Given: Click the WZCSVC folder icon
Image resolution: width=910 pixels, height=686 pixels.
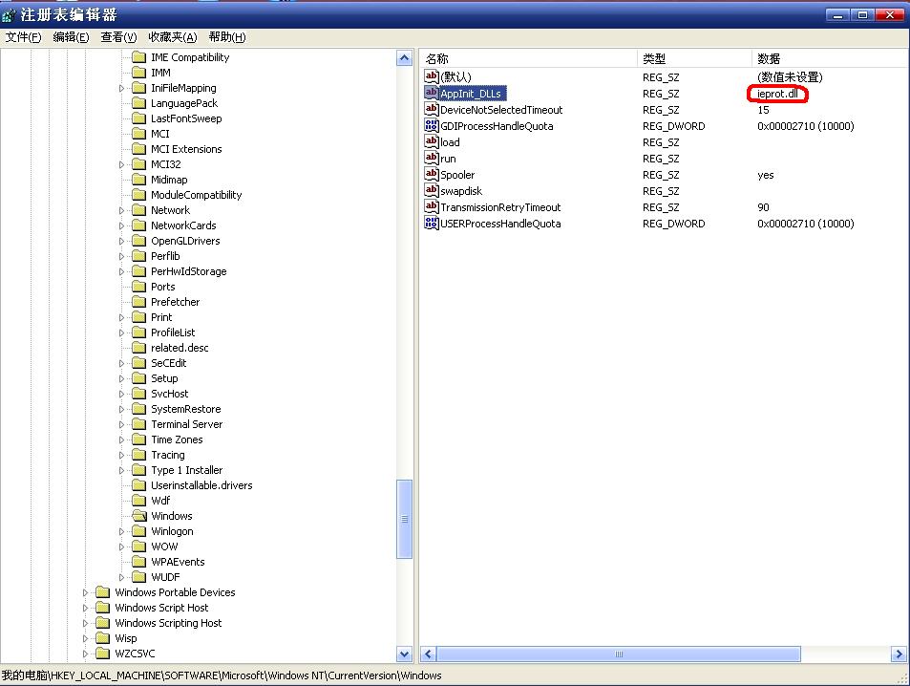Looking at the screenshot, I should pyautogui.click(x=103, y=654).
